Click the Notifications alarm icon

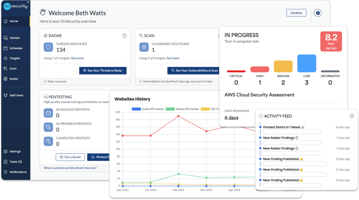(6, 172)
